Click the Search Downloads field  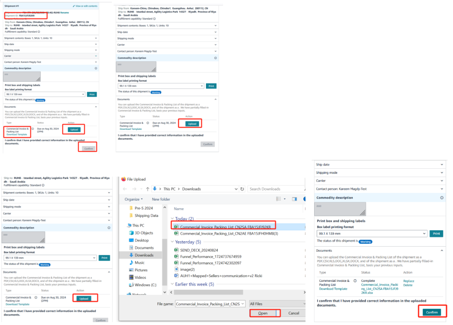pyautogui.click(x=276, y=189)
